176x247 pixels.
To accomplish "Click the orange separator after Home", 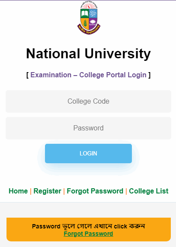I will click(31, 191).
